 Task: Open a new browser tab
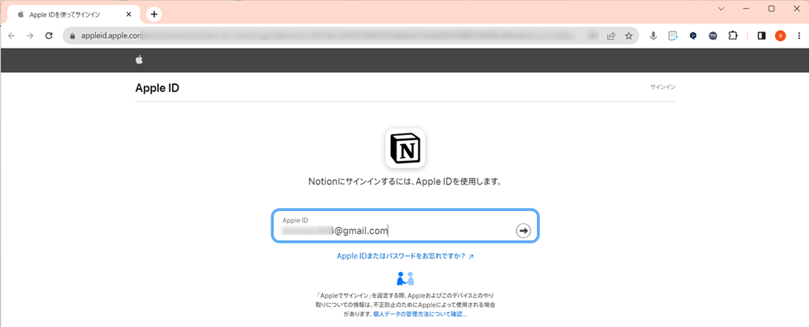[154, 14]
